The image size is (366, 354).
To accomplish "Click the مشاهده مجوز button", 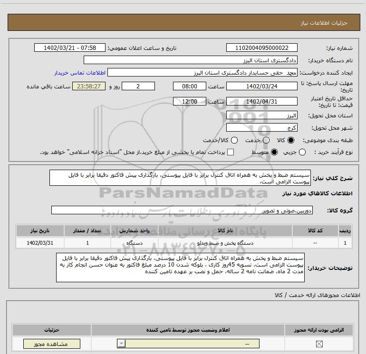I will [x=52, y=344].
